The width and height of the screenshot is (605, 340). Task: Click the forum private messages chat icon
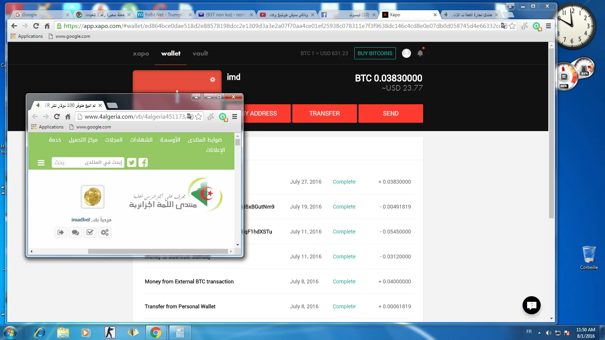[75, 232]
